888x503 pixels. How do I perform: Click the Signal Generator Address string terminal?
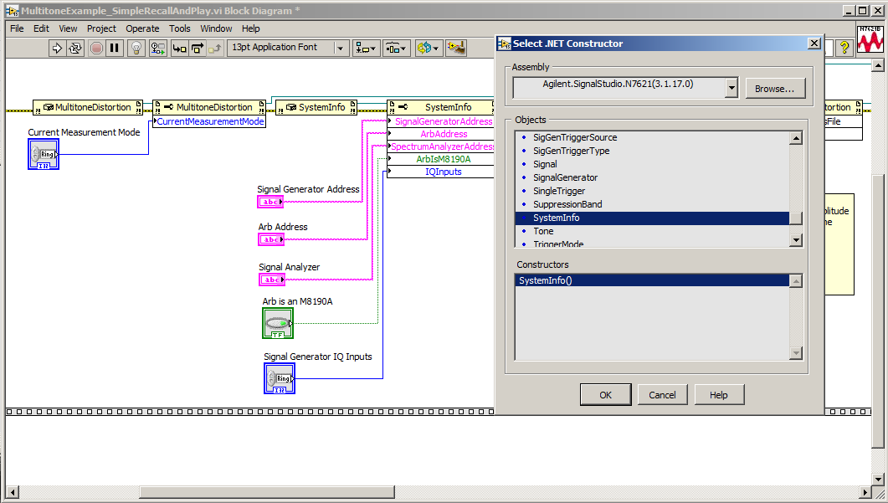[270, 202]
